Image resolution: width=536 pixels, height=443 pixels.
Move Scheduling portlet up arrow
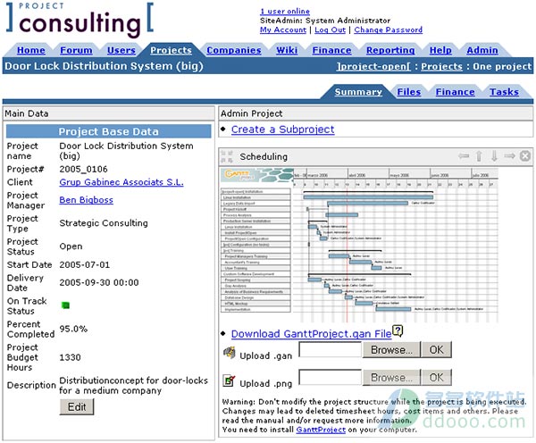479,156
